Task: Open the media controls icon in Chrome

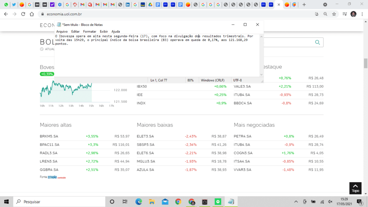Action: click(x=345, y=14)
